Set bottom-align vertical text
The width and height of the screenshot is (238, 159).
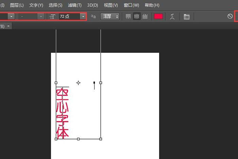pos(145,16)
